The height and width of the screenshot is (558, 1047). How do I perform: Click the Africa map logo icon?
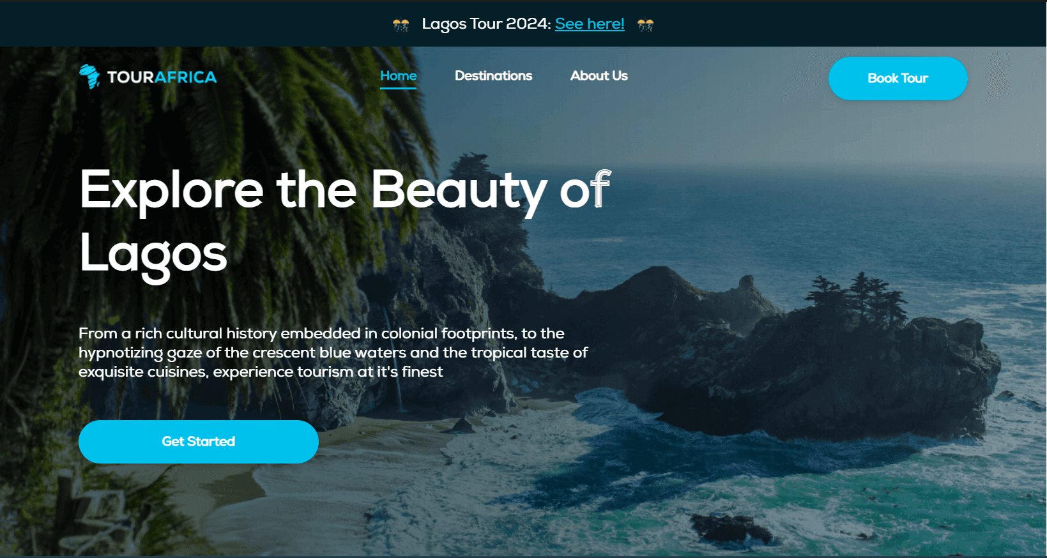[x=89, y=77]
